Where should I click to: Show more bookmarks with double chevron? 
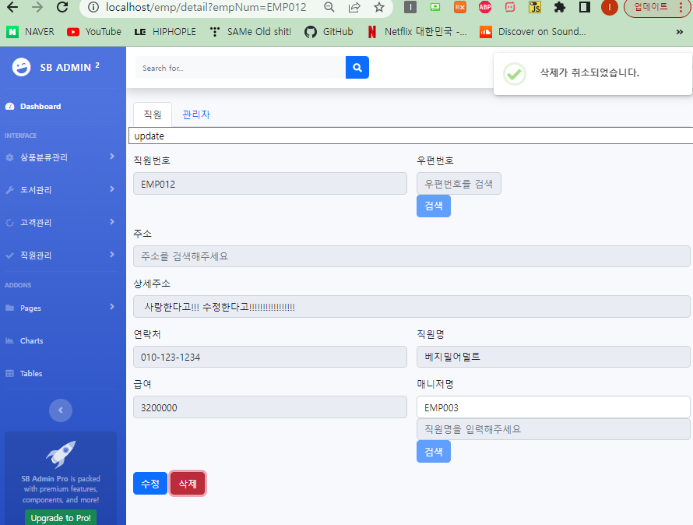pyautogui.click(x=679, y=32)
